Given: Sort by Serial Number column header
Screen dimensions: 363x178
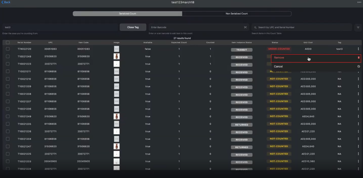Looking at the screenshot, I should click(x=24, y=42).
